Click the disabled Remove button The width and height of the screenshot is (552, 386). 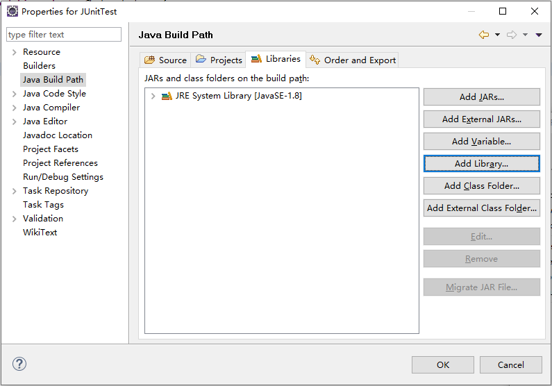482,259
